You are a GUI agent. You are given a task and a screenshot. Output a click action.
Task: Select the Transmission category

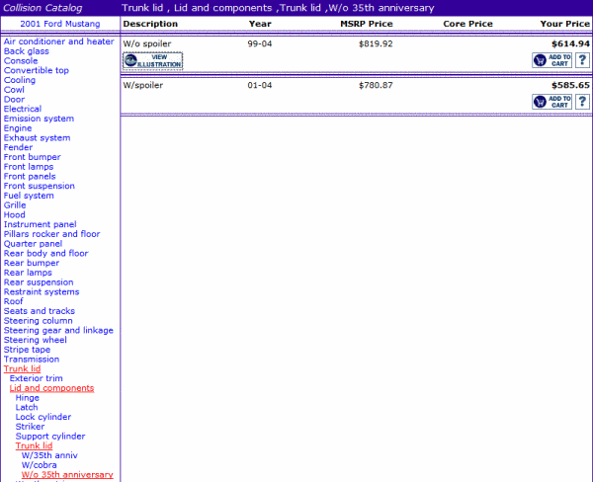pyautogui.click(x=32, y=360)
